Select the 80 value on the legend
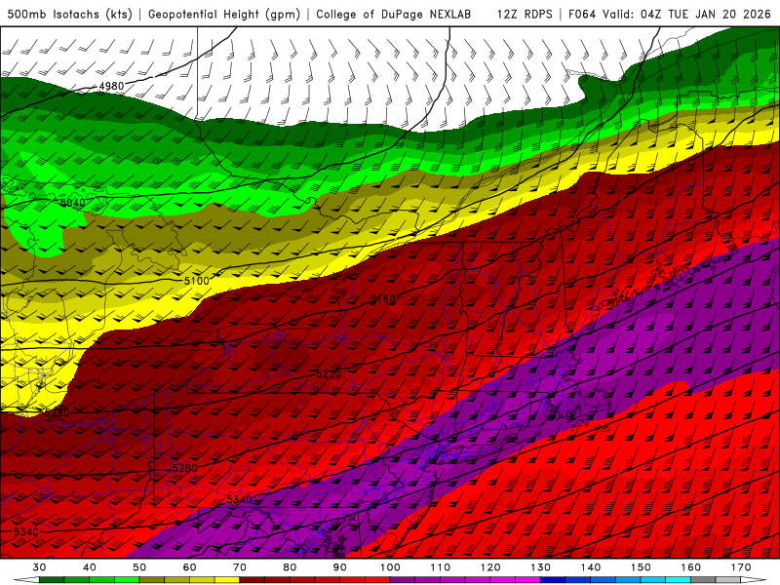780x585 pixels. [290, 567]
